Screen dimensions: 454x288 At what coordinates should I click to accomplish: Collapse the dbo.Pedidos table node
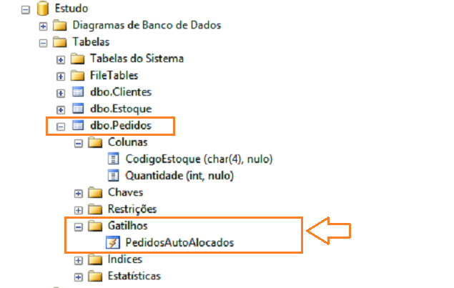pyautogui.click(x=61, y=126)
